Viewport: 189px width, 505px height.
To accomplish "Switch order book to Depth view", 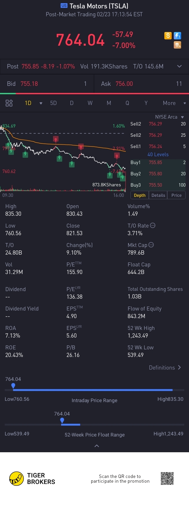I will (140, 195).
